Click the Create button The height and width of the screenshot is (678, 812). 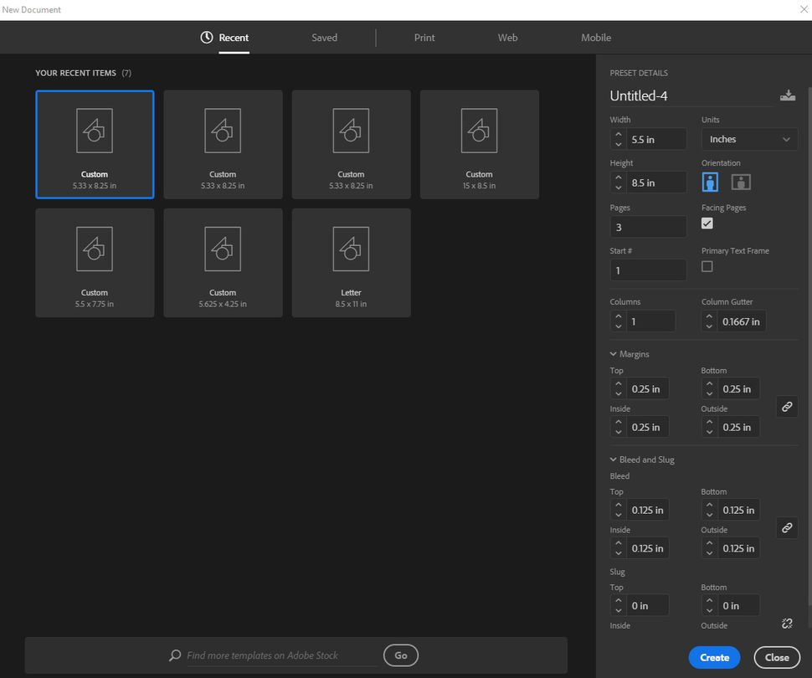(713, 657)
